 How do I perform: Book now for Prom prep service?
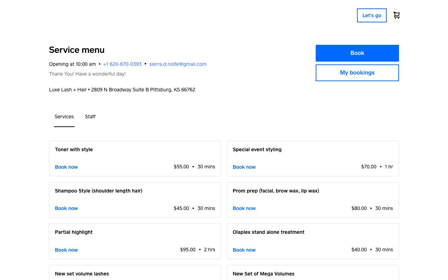pos(244,208)
